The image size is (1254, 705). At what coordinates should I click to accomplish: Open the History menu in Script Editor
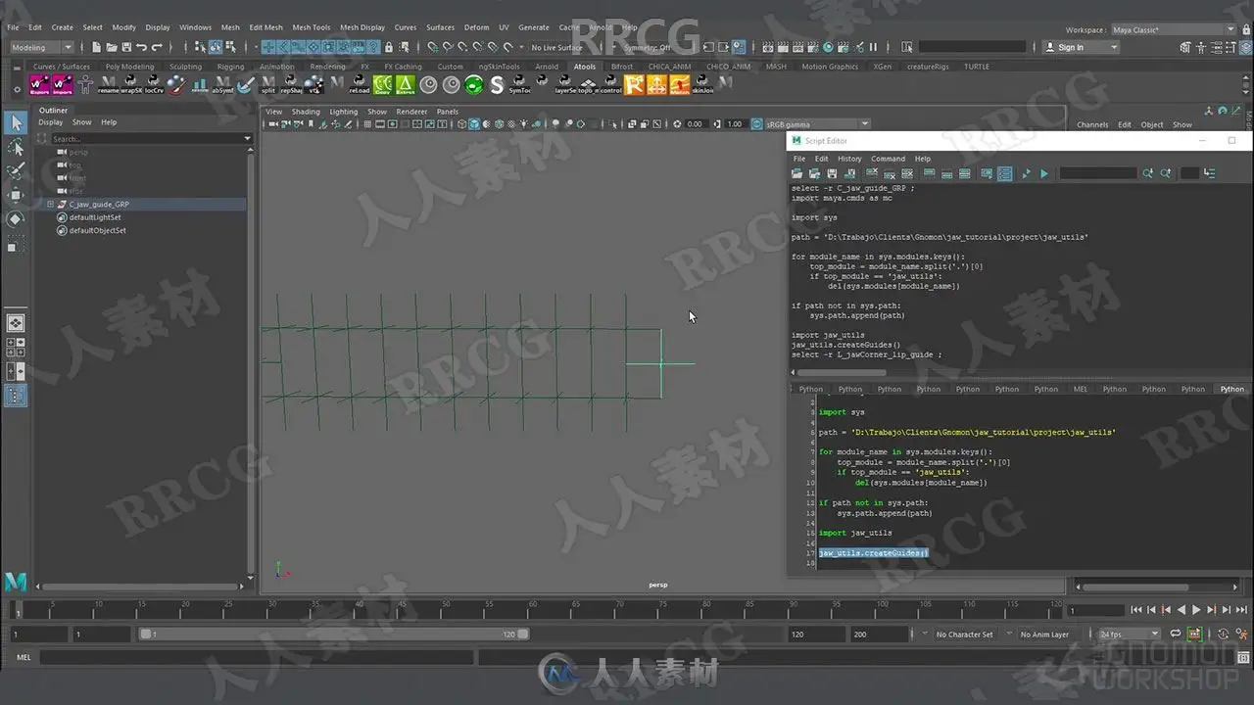click(x=849, y=159)
